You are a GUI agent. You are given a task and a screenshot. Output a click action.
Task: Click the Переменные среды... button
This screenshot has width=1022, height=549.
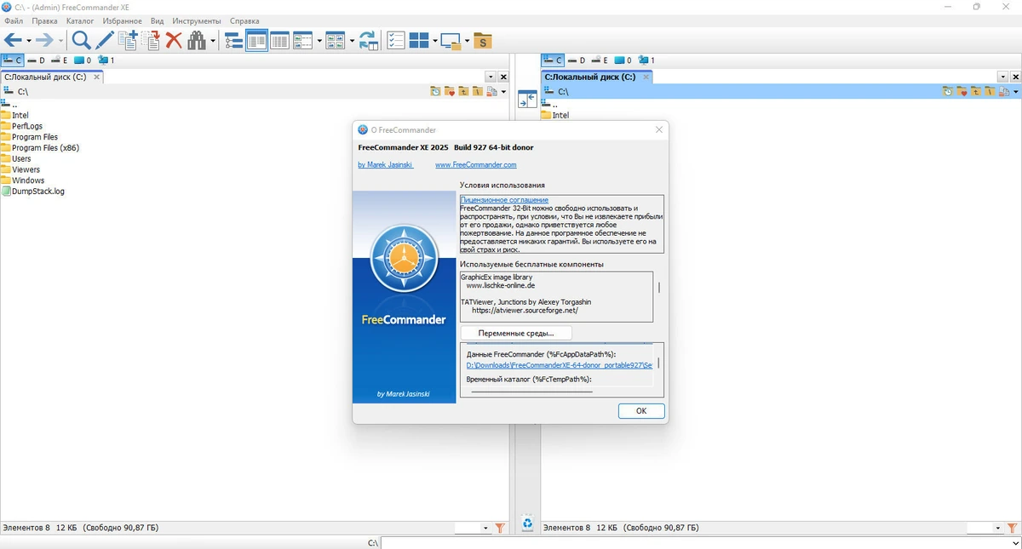pos(516,334)
